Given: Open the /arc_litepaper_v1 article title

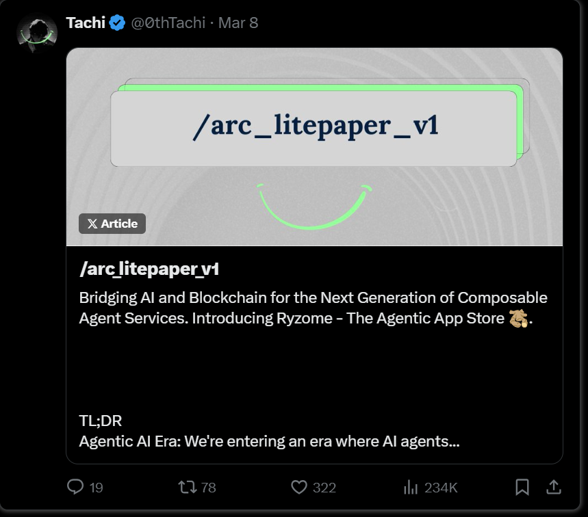Looking at the screenshot, I should pyautogui.click(x=149, y=269).
